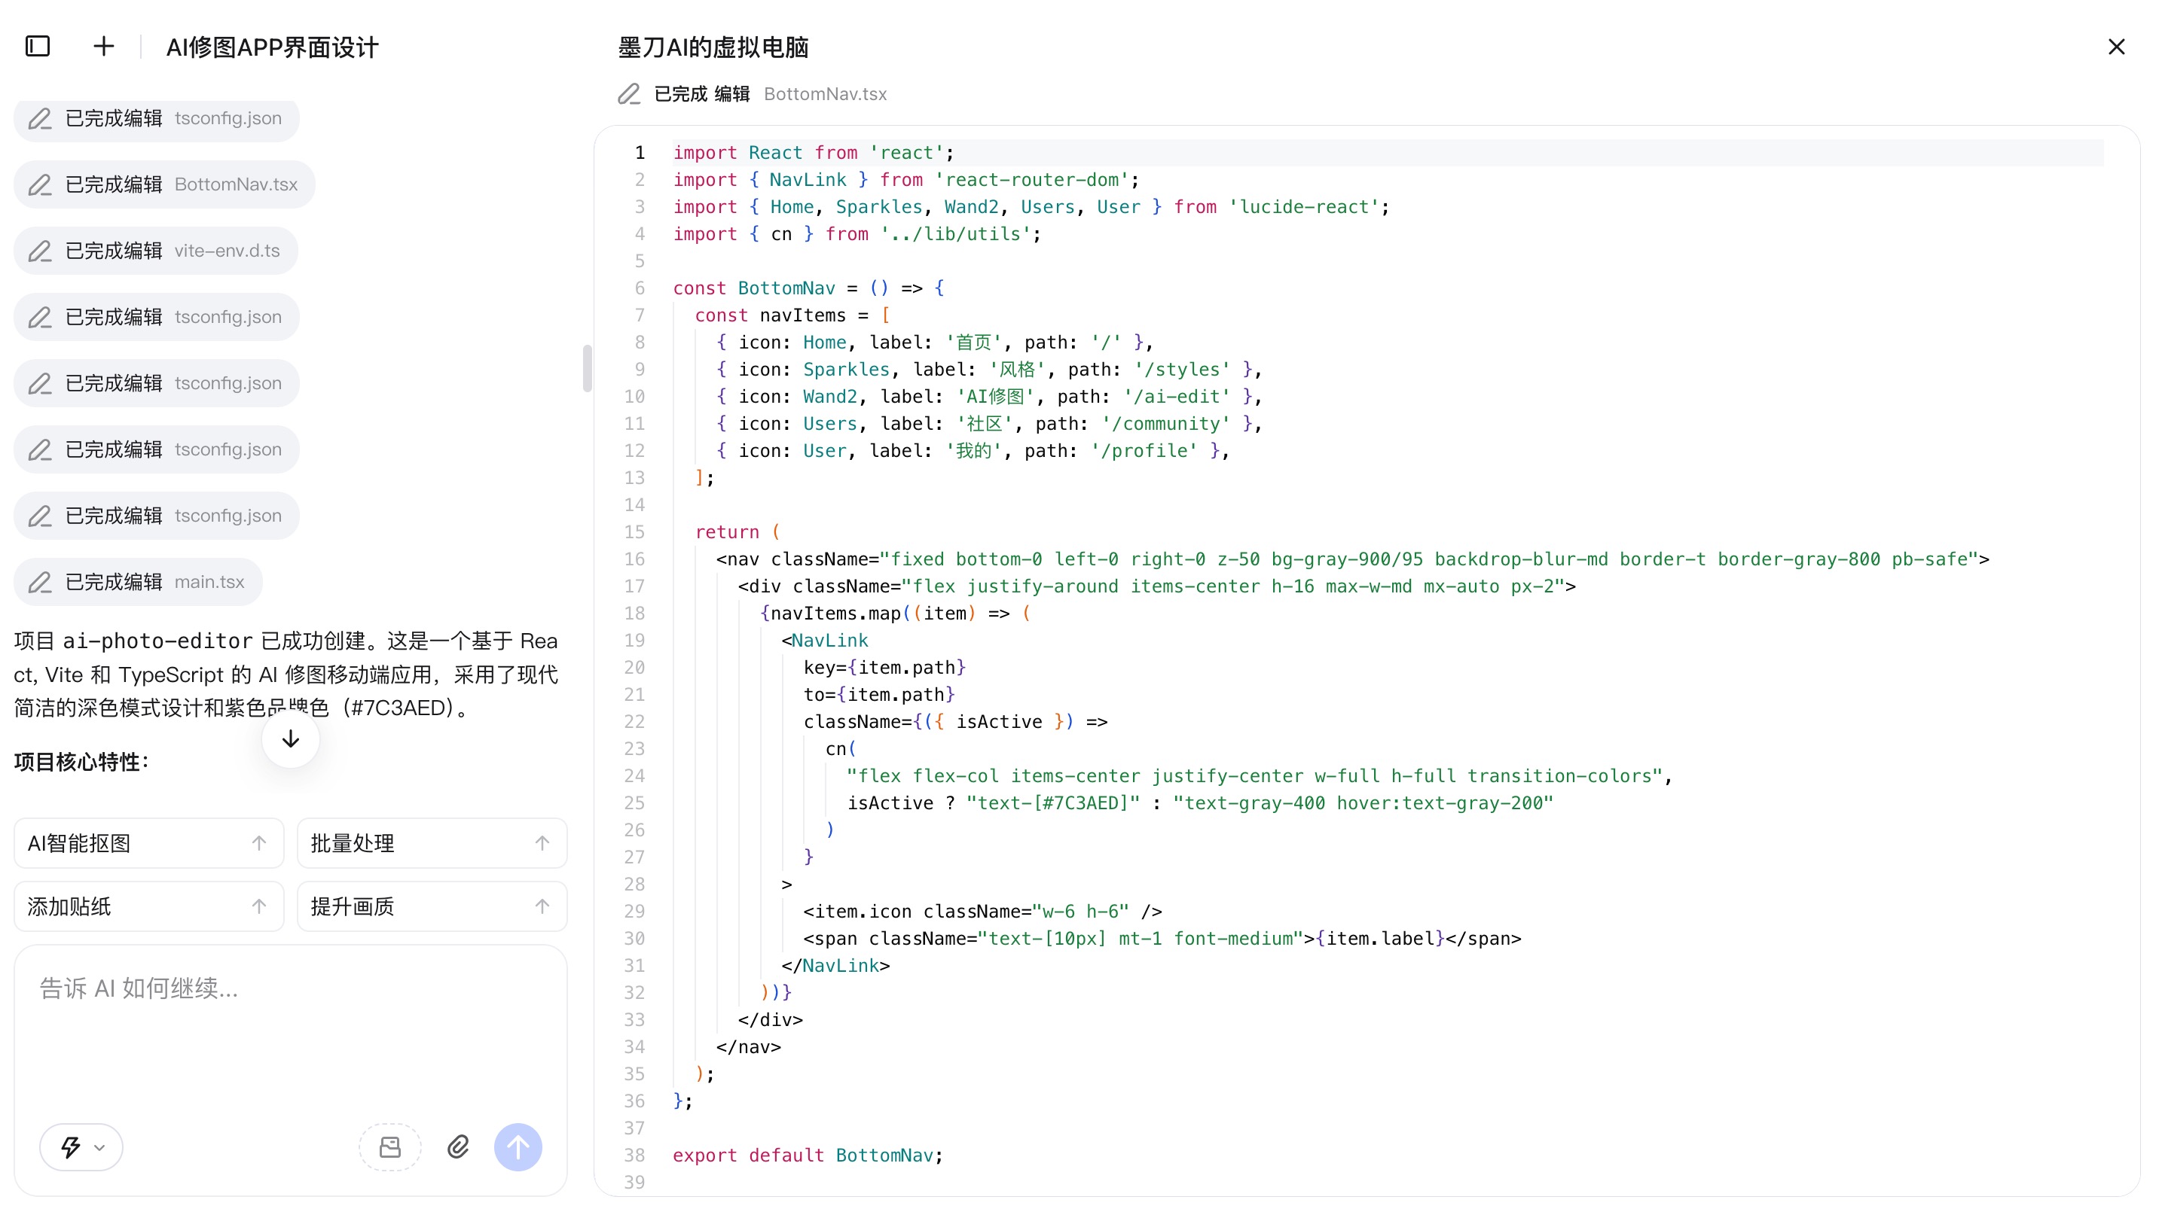Click the '首页' label in code

973,343
